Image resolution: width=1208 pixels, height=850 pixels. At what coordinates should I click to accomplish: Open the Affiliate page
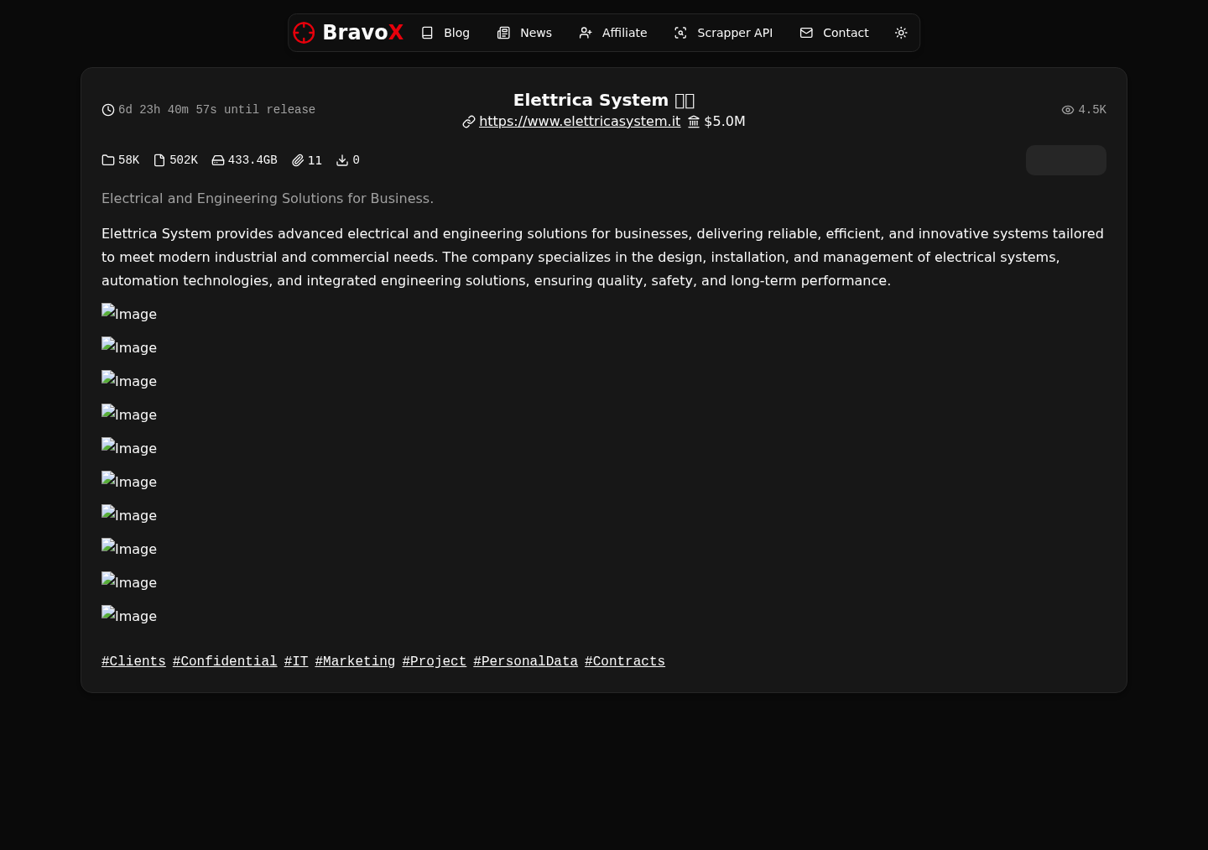(613, 33)
